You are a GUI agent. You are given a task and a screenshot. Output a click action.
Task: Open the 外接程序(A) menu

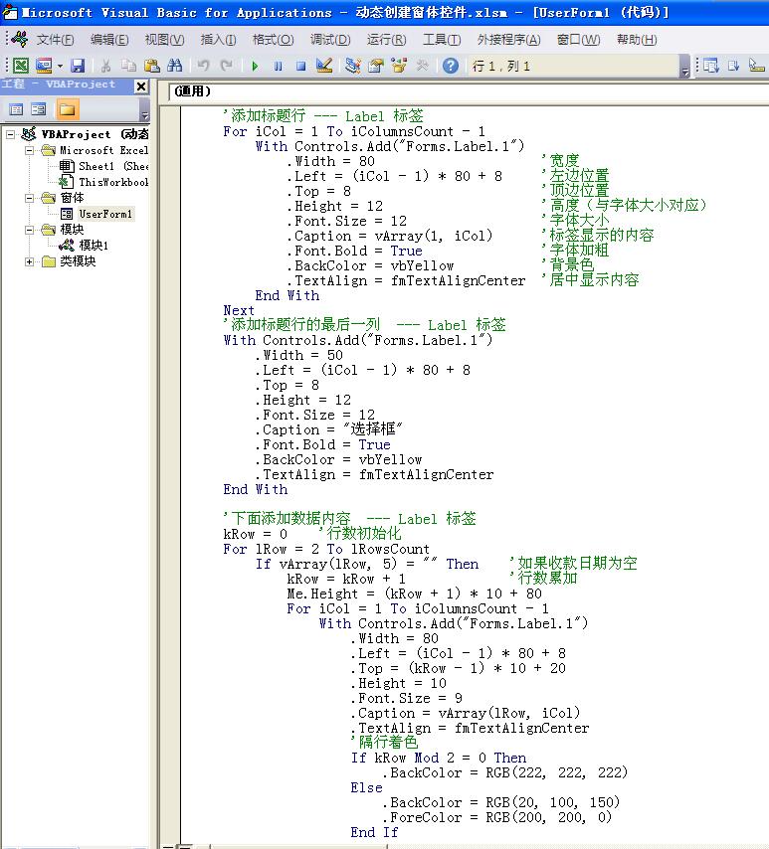509,40
